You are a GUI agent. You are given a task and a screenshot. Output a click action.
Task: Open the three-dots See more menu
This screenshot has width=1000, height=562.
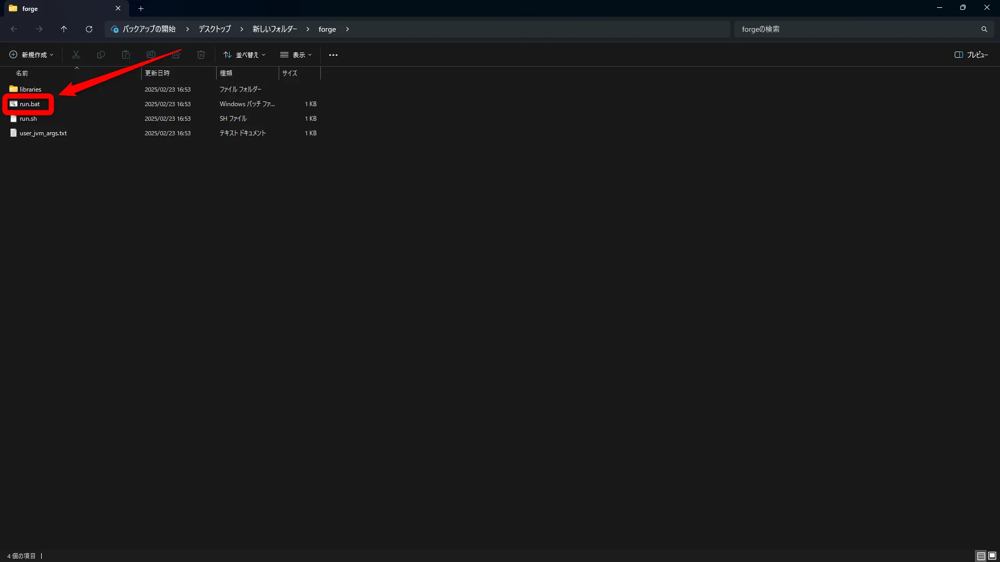click(x=333, y=55)
